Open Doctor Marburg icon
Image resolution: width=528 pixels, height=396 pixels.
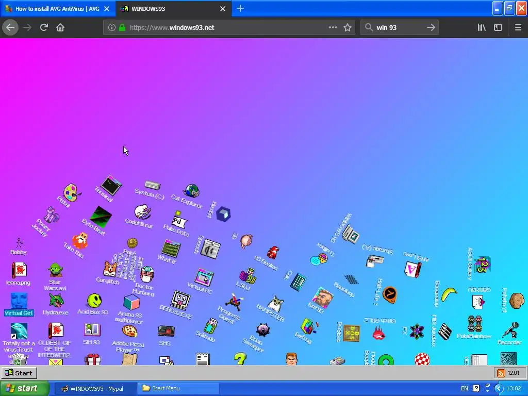pos(147,274)
